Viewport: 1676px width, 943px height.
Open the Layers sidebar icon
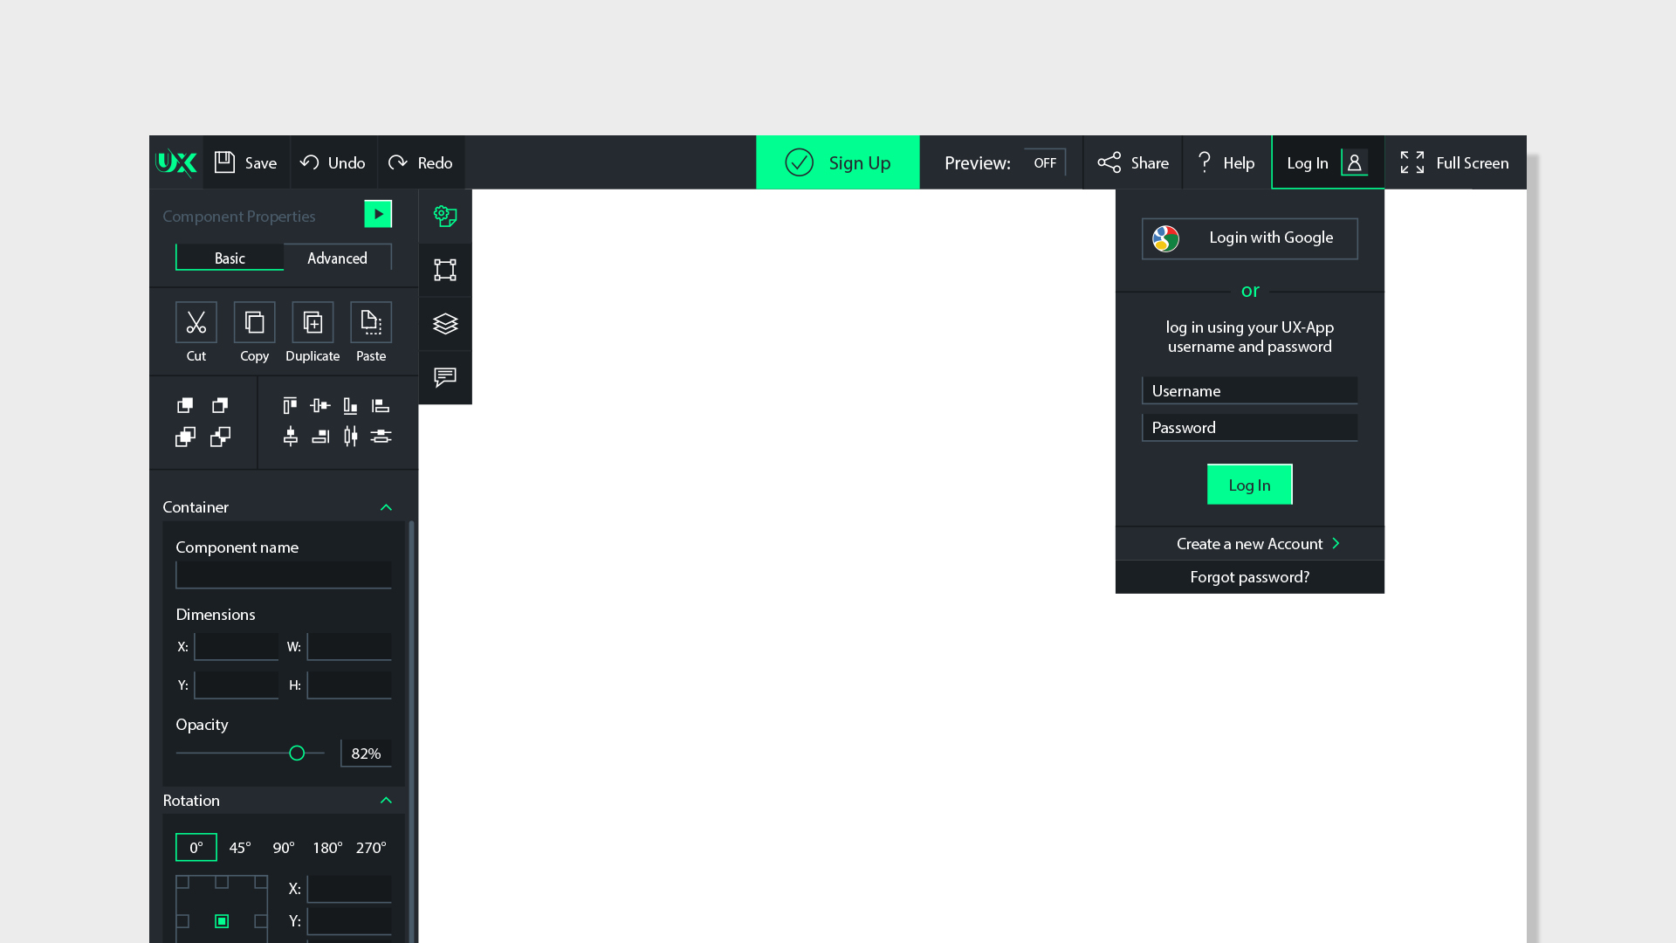click(445, 324)
